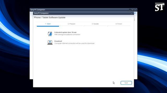Viewport: 167px width, 93px height.
Task: Select the 1. Start step tab
Action: click(48, 24)
